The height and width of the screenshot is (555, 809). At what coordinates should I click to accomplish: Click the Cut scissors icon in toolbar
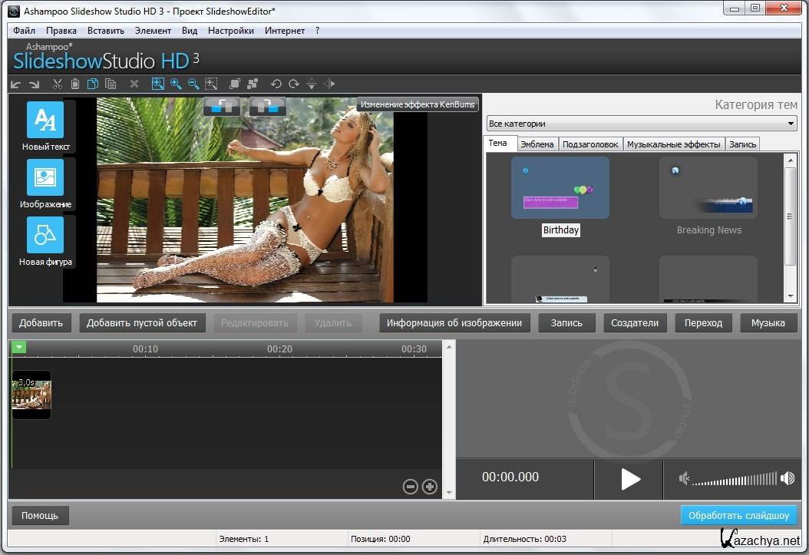pos(58,84)
